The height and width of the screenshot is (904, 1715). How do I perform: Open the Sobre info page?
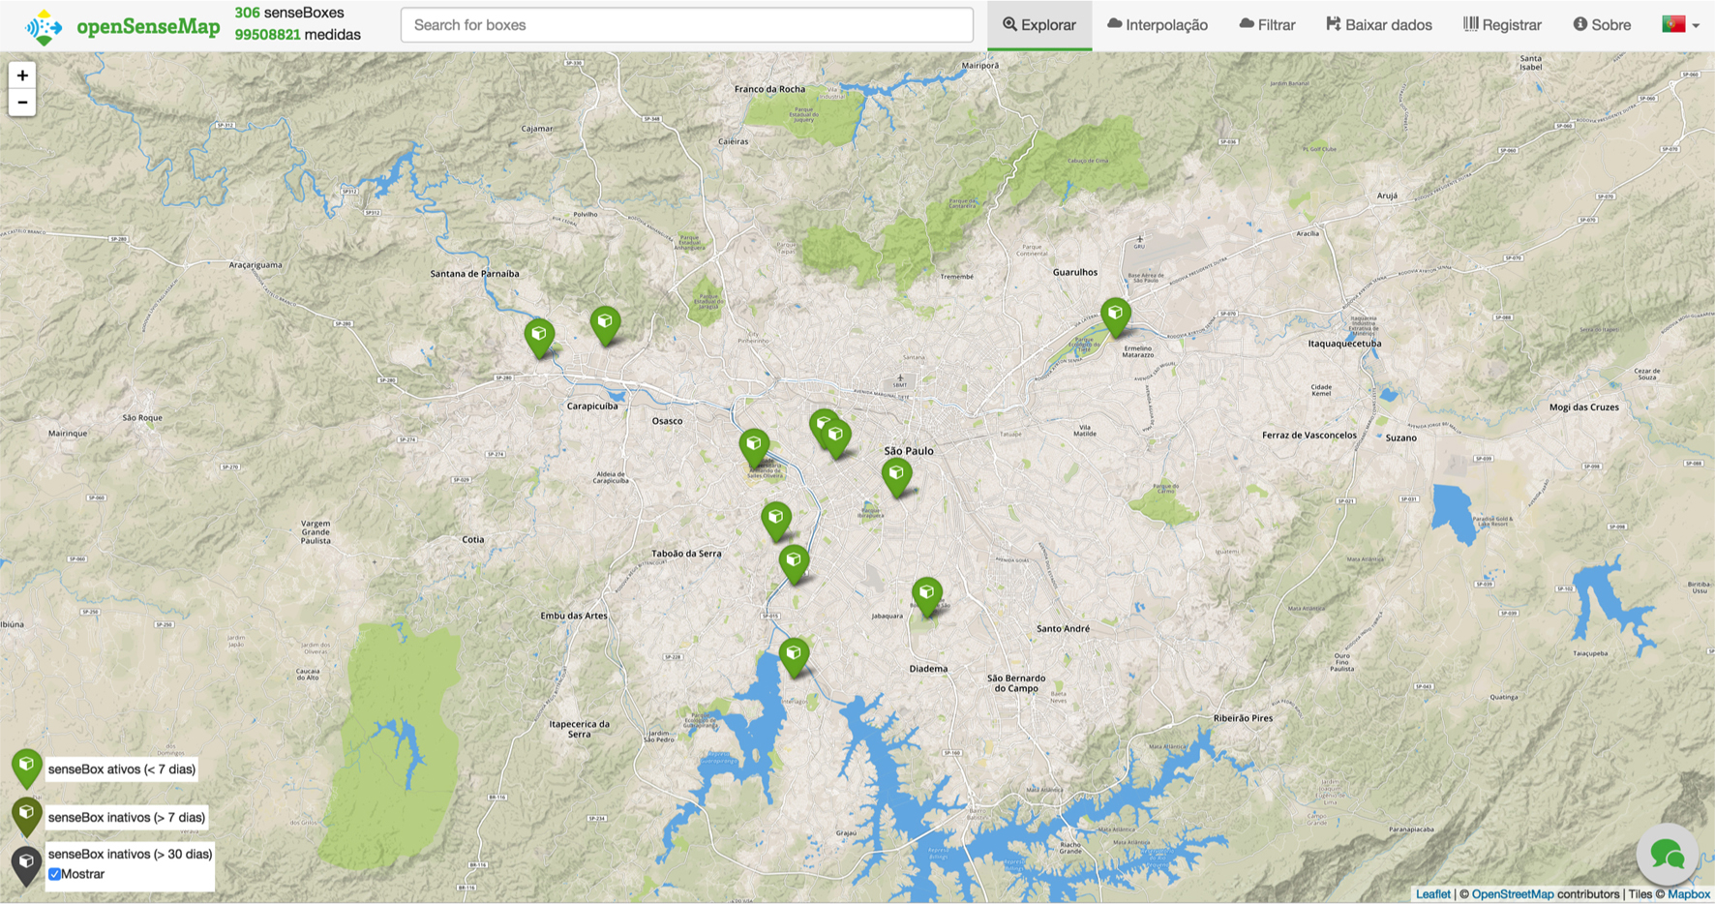[x=1602, y=25]
